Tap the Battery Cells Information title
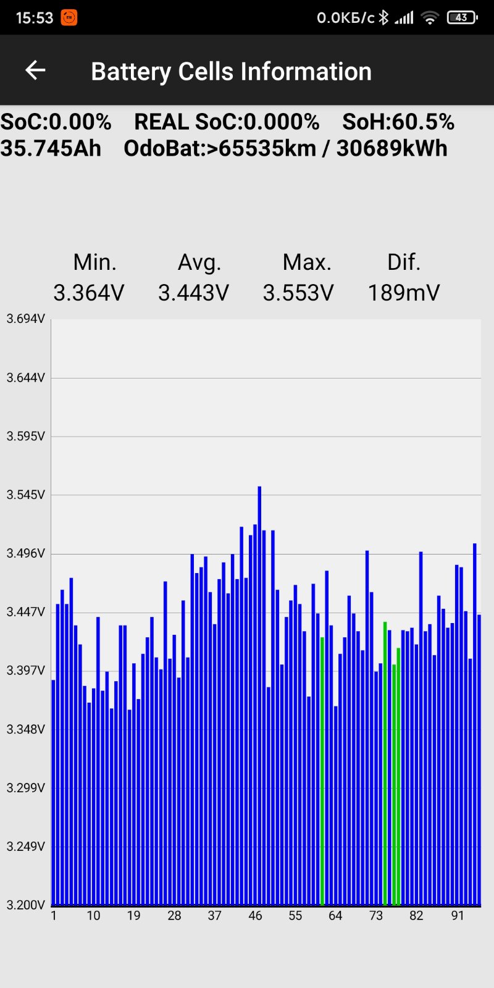Viewport: 494px width, 988px height. [x=231, y=72]
